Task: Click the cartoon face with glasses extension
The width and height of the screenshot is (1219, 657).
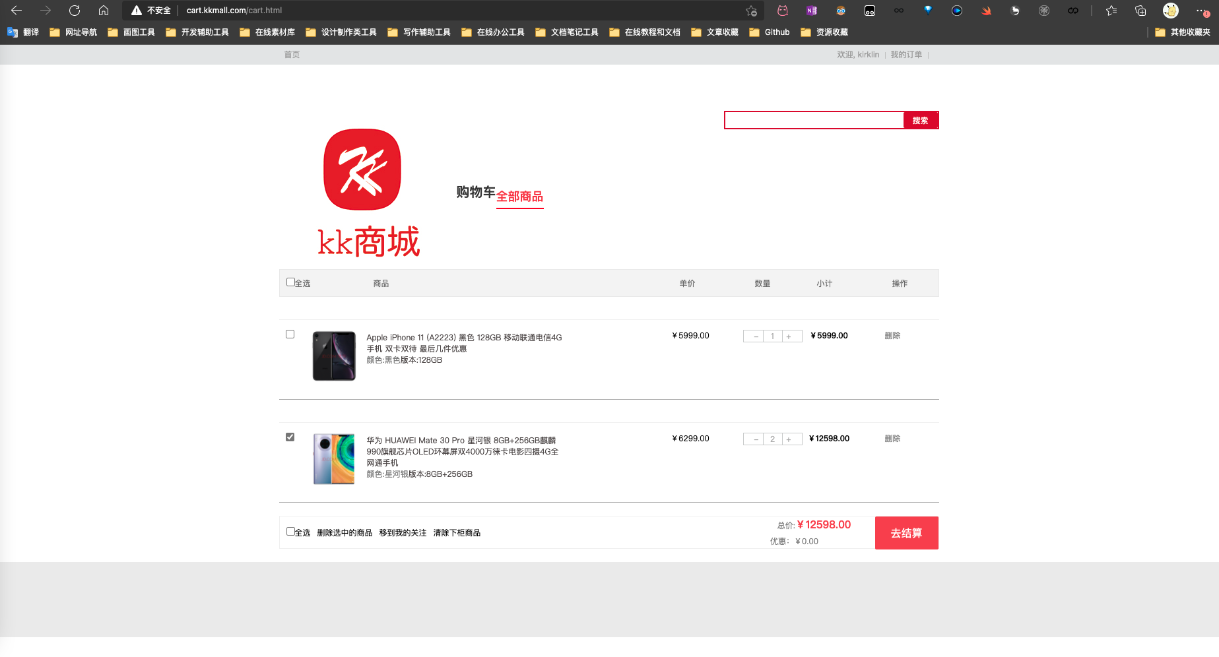Action: point(841,11)
